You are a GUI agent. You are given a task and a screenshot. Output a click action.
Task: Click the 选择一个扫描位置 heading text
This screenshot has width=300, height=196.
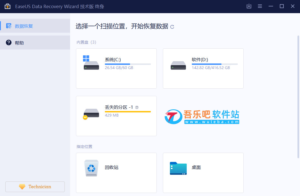tap(122, 26)
